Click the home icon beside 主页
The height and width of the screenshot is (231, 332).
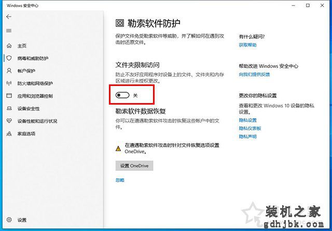coord(9,46)
